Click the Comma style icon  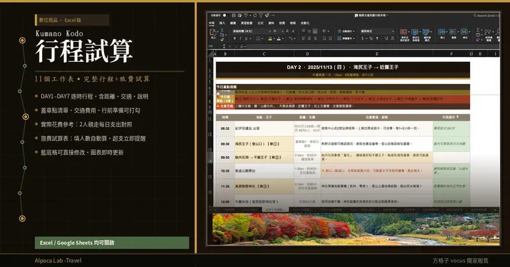coord(377,39)
